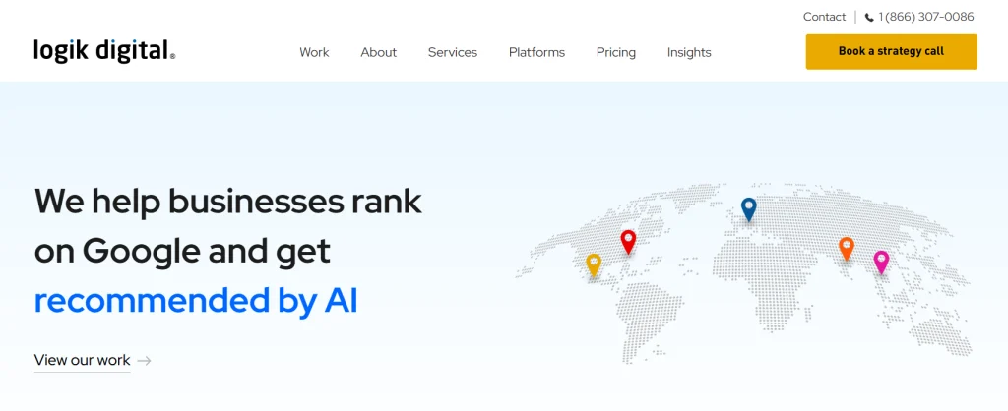Click the phone handset icon
The height and width of the screenshot is (411, 1008).
(x=869, y=18)
